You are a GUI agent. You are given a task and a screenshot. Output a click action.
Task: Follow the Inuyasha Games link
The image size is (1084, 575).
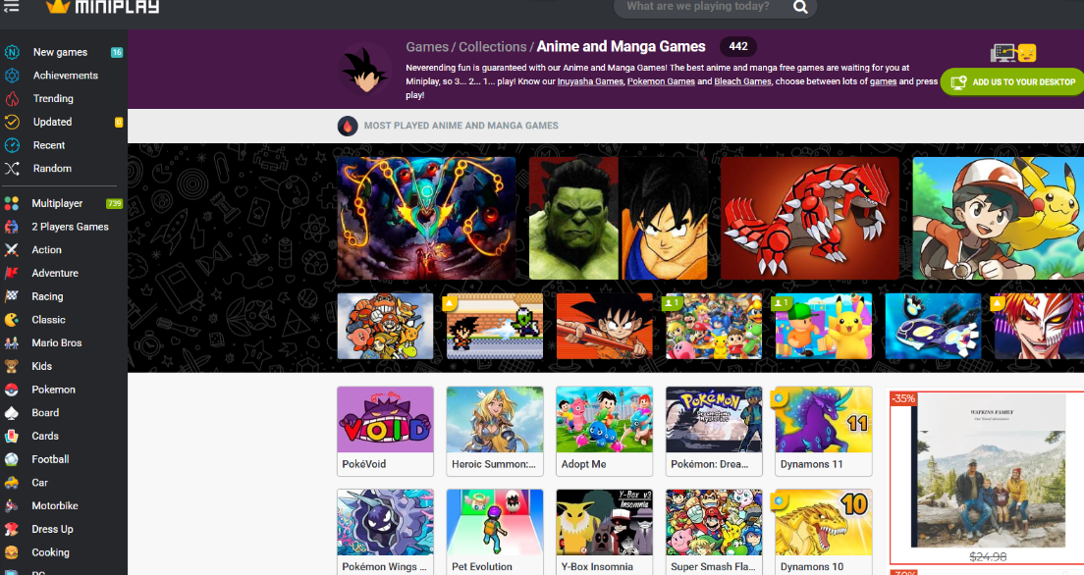click(590, 81)
